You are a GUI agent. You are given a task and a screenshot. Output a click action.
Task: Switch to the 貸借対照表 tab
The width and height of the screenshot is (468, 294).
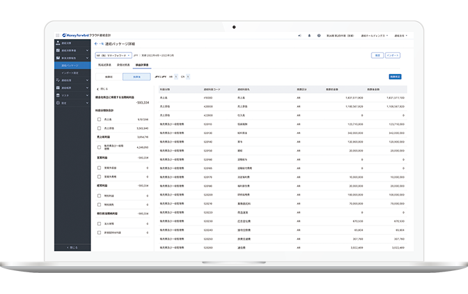tap(123, 65)
